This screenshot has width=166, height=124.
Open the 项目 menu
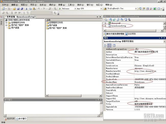pos(33,5)
